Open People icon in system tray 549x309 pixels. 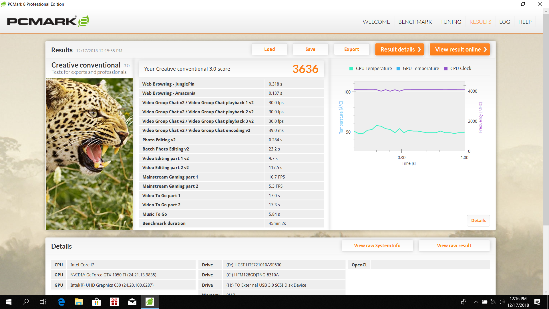pyautogui.click(x=463, y=302)
